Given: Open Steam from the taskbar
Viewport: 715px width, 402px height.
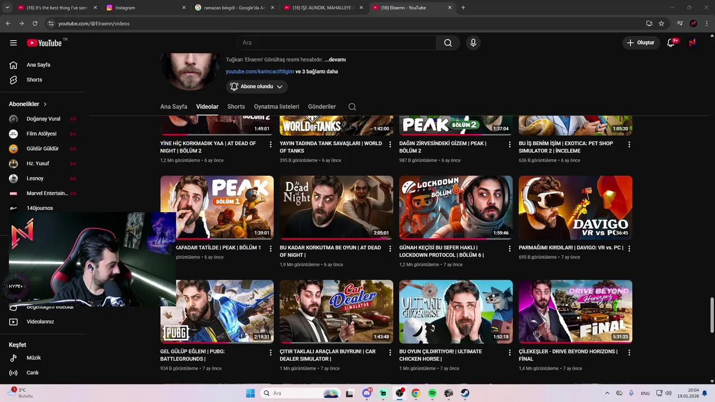Looking at the screenshot, I should [465, 393].
